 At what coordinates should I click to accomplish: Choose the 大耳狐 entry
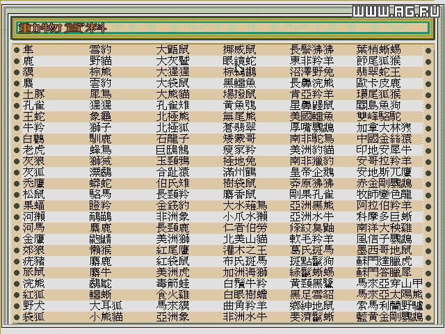point(106,305)
